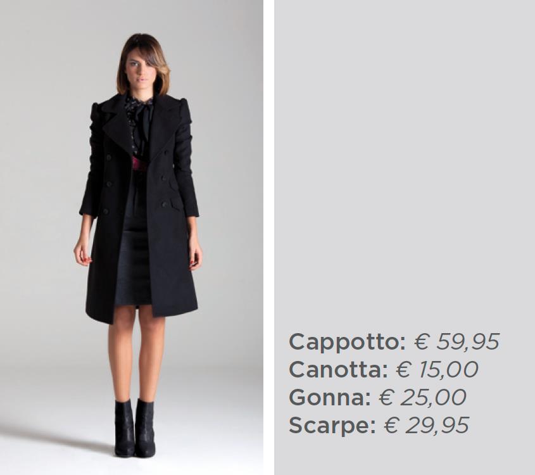Viewport: 535px width, 475px height.
Task: Click the Canotta label text
Action: click(x=339, y=370)
